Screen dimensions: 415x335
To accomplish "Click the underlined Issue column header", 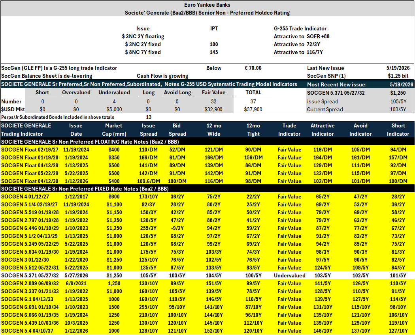I will pyautogui.click(x=143, y=28).
